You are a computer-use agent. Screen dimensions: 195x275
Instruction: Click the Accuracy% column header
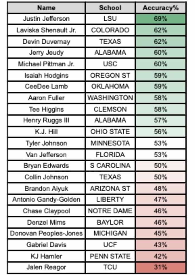160,8
